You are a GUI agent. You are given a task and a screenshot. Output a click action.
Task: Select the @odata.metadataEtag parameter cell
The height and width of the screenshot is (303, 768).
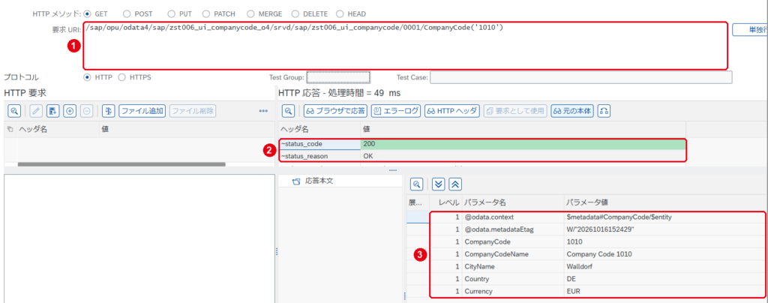(x=512, y=229)
